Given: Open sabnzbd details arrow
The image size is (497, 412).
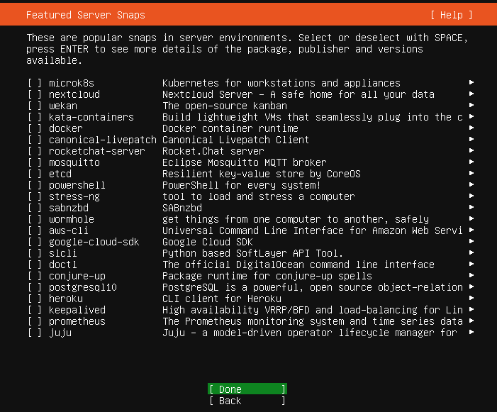Looking at the screenshot, I should click(x=471, y=207).
